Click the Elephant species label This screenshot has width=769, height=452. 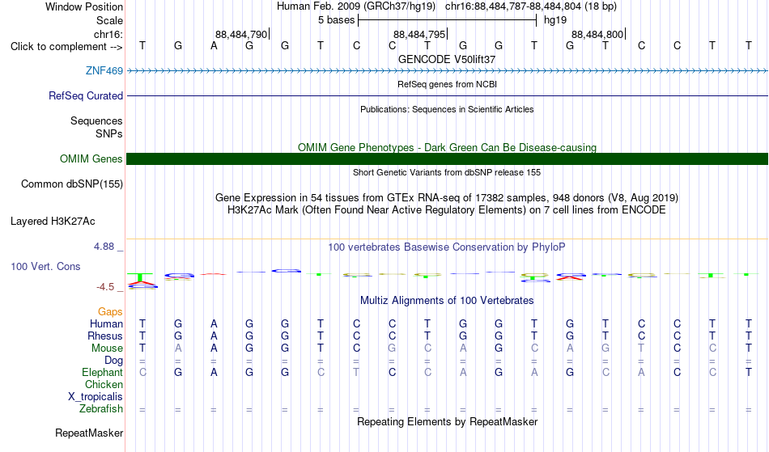click(x=103, y=372)
